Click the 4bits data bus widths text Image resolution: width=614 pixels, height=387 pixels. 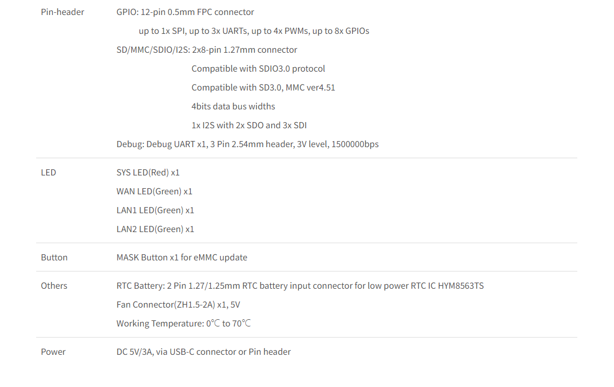coord(233,106)
